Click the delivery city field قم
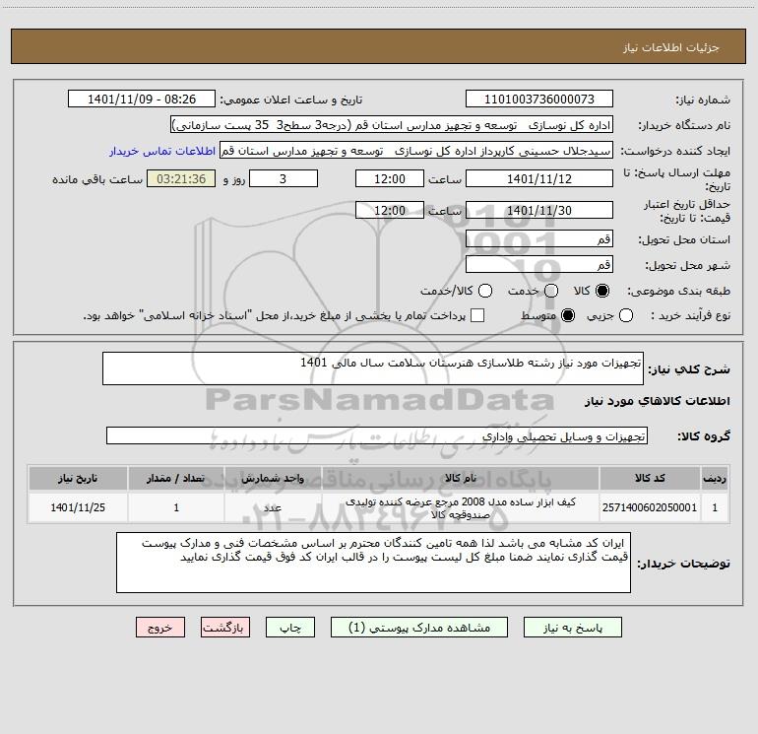 [x=539, y=264]
